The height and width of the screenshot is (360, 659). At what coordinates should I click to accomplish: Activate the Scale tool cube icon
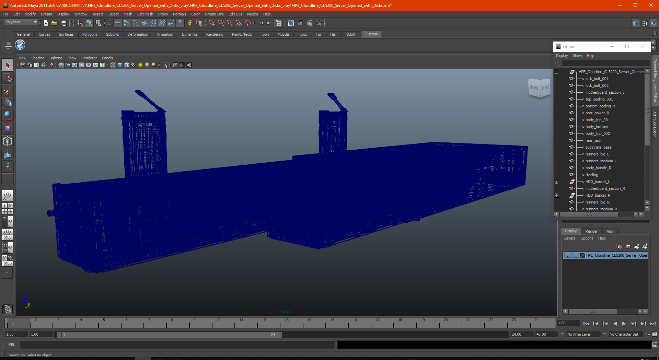point(8,129)
